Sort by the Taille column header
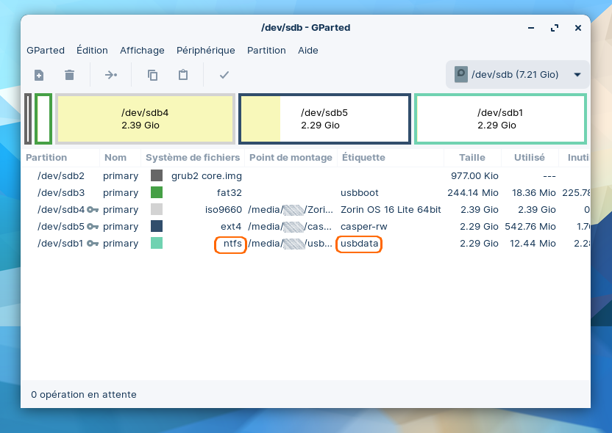The height and width of the screenshot is (433, 612). [472, 158]
